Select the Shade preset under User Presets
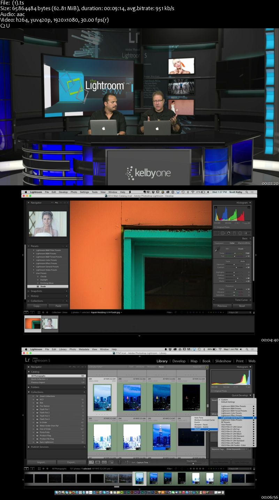The height and width of the screenshot is (500, 279). (48, 287)
